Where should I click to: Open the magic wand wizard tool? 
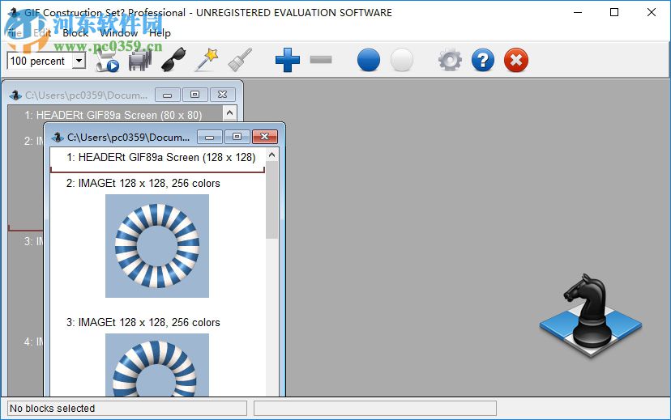pos(207,60)
